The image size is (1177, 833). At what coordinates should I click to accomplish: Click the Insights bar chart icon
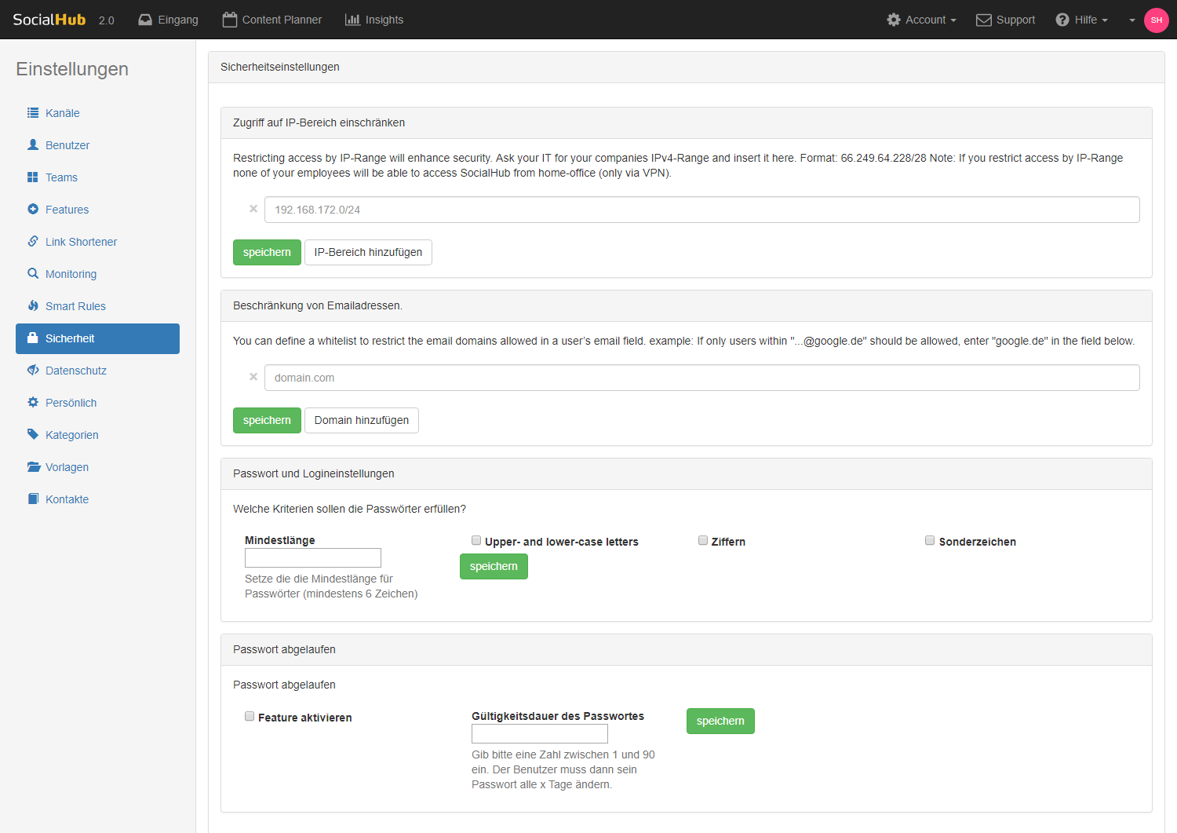click(352, 20)
